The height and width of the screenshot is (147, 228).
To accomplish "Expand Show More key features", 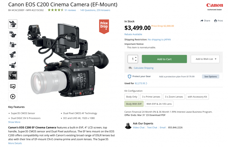I will [14, 122].
